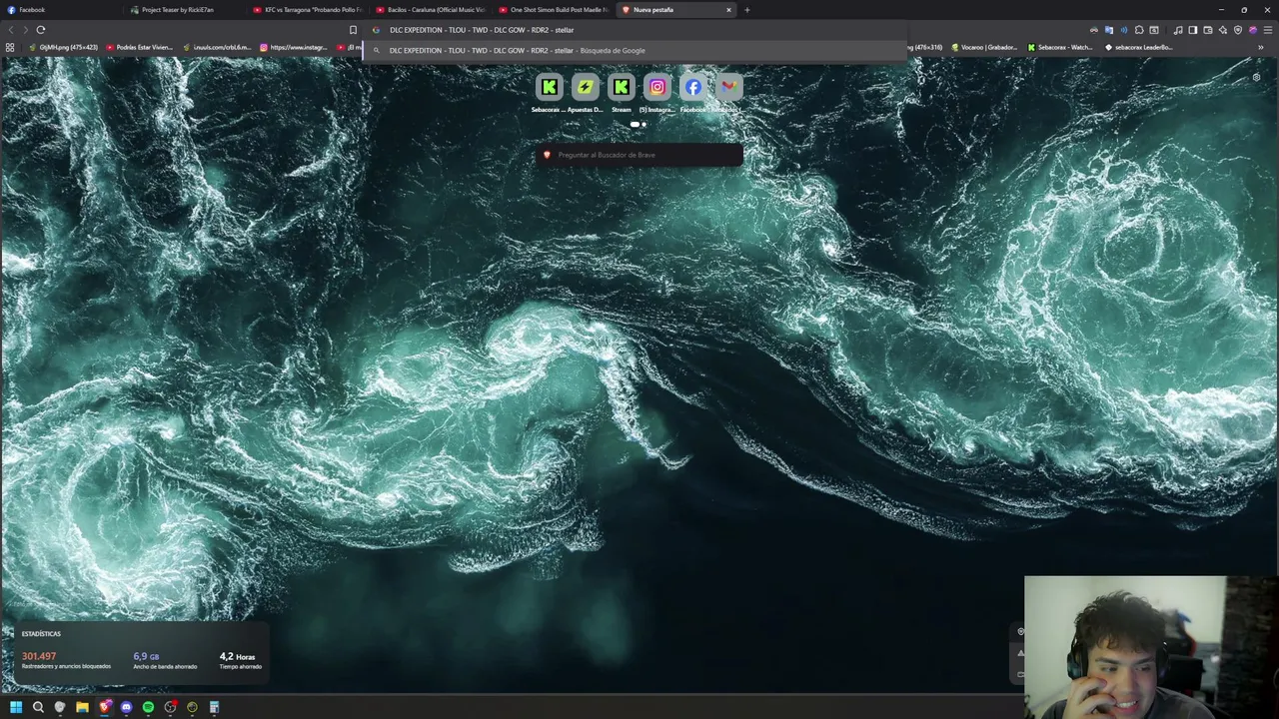Open the extensions puzzle icon
The height and width of the screenshot is (719, 1279).
[x=1139, y=30]
